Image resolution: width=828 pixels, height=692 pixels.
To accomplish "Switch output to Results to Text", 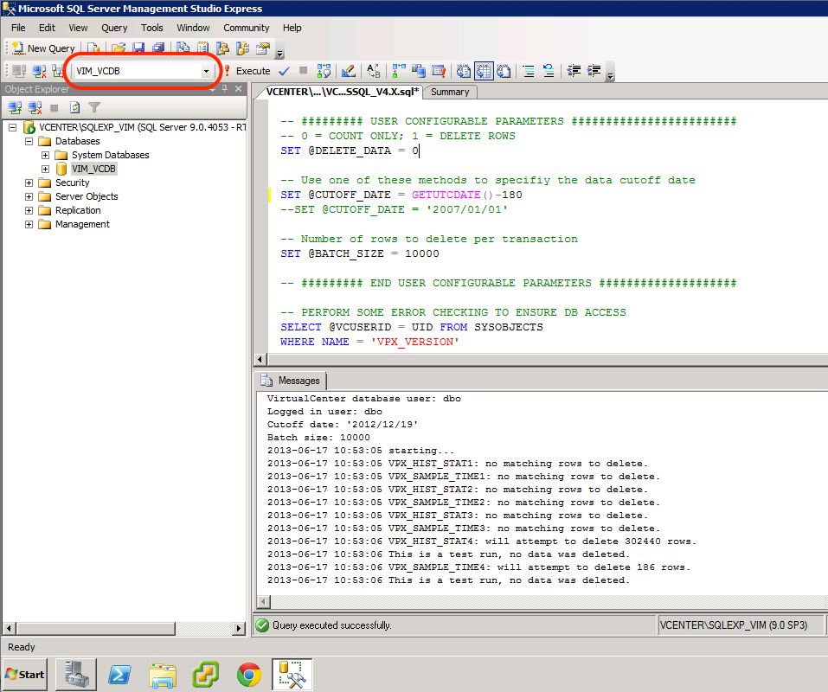I will point(464,71).
